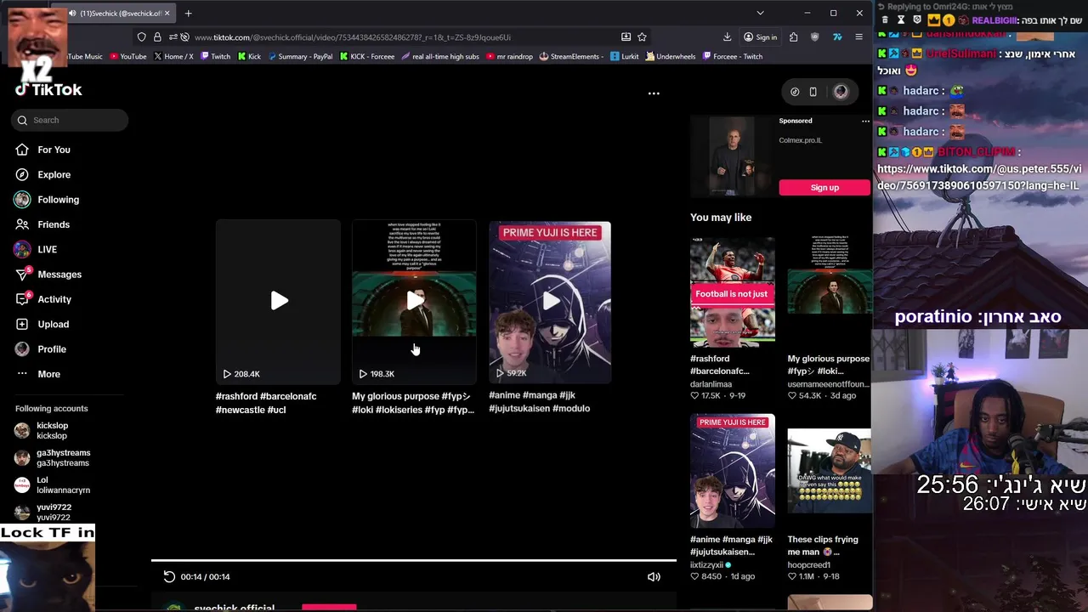This screenshot has height=612, width=1088.
Task: Open the Twitch bookmark
Action: coord(215,56)
